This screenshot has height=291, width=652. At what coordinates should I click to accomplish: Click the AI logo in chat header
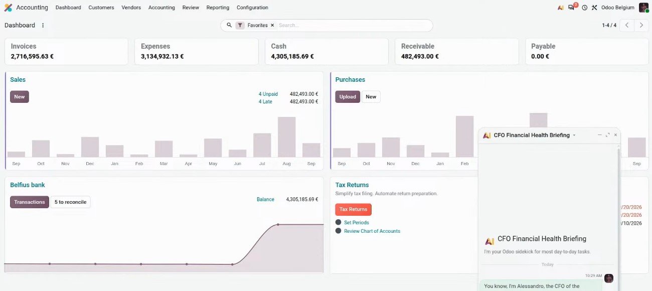486,135
